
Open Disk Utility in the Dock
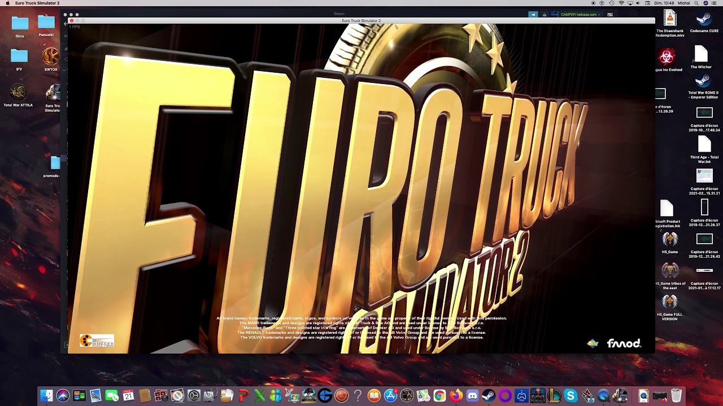210,396
